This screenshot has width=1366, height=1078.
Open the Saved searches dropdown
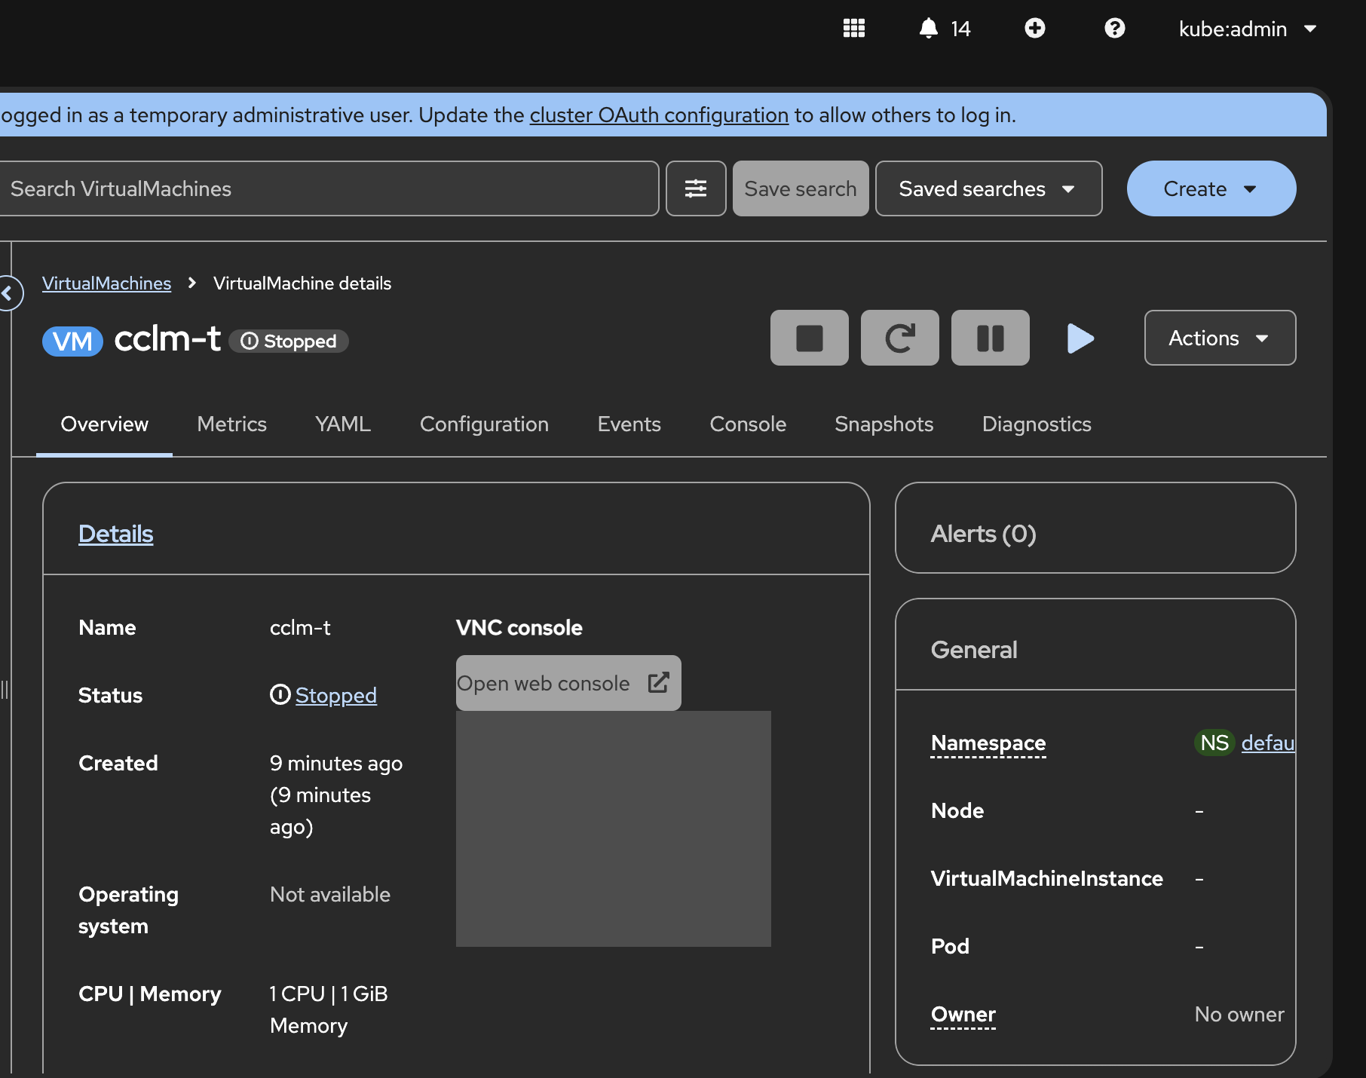988,188
